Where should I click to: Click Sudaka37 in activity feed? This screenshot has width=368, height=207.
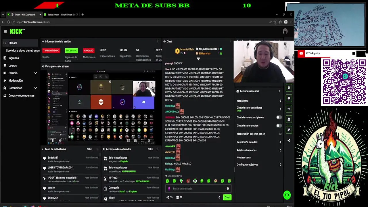coord(53,158)
